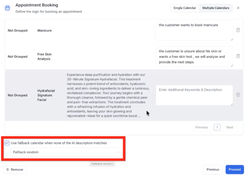
Task: Click the bottom Previous button
Action: point(213,169)
